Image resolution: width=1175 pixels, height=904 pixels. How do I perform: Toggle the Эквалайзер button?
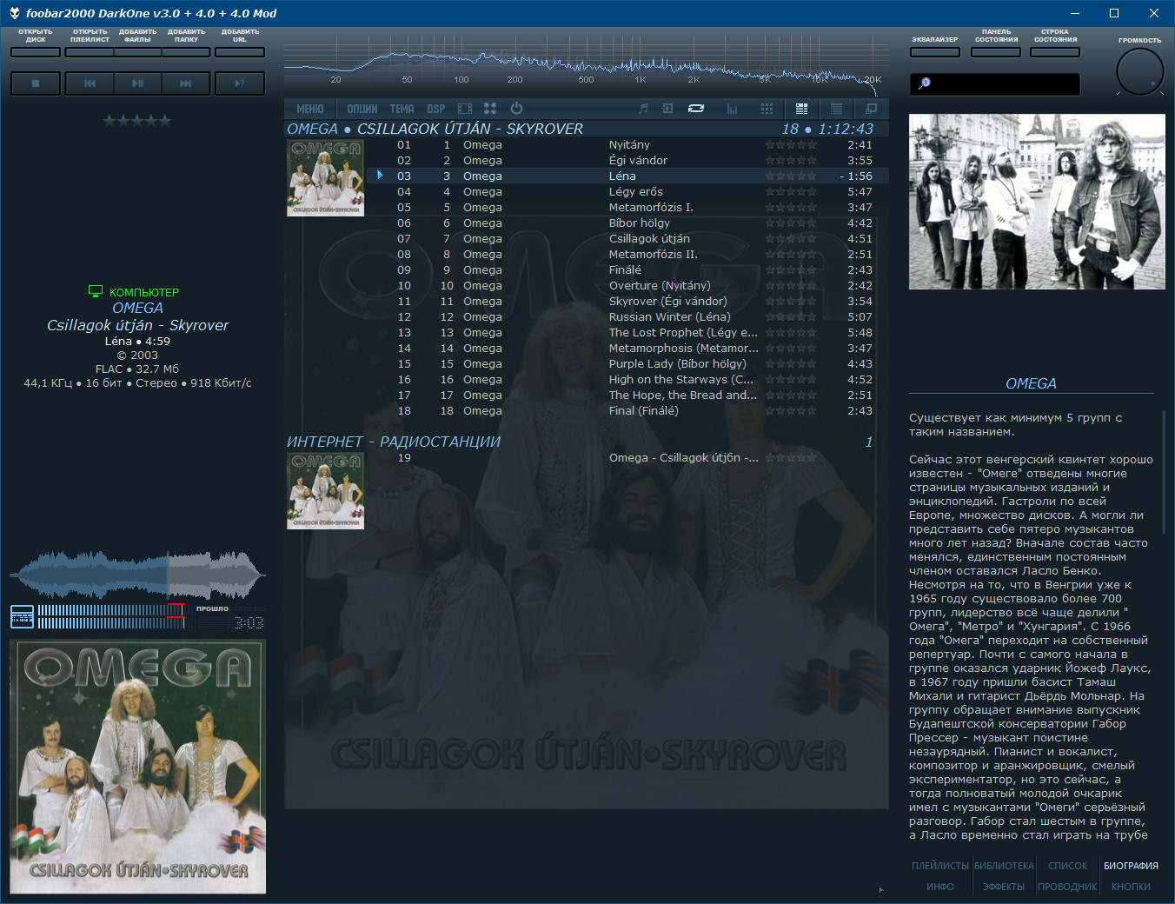[935, 52]
